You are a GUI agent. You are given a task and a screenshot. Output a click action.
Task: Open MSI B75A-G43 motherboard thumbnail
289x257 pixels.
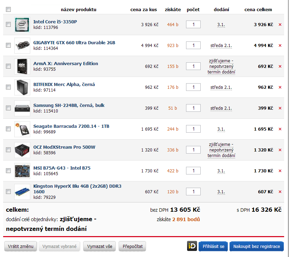22,171
